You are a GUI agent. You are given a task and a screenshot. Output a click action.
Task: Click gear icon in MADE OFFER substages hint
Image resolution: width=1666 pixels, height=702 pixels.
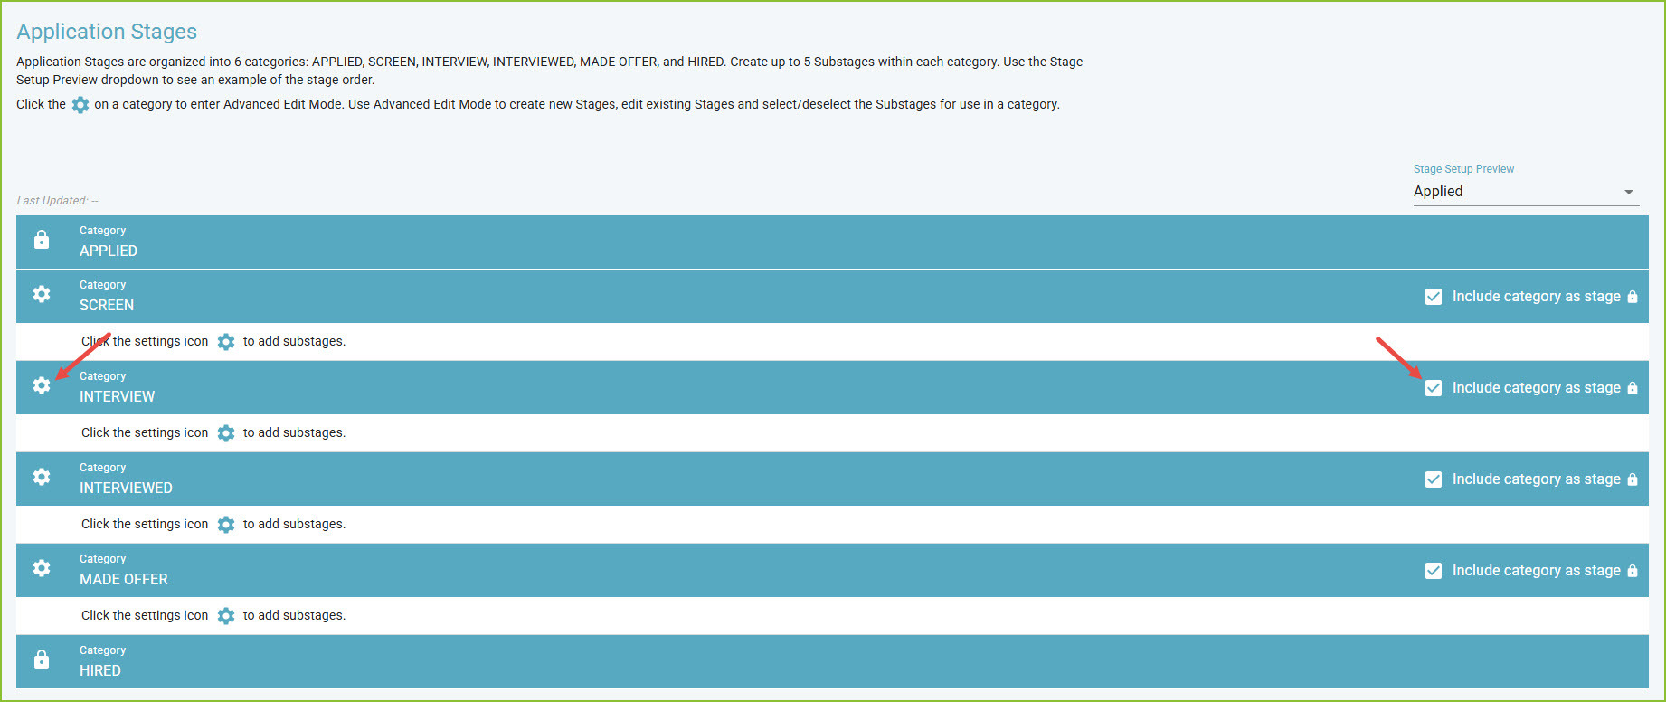(x=226, y=616)
